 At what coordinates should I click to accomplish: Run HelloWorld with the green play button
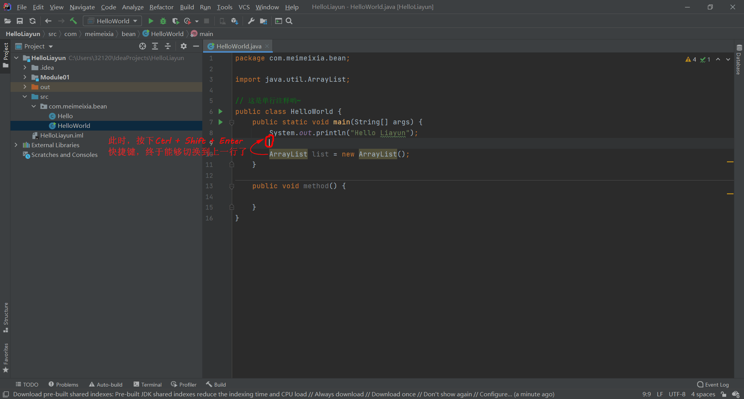[151, 21]
